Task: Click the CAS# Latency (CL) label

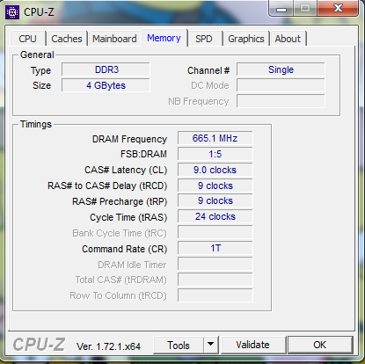Action: tap(126, 170)
